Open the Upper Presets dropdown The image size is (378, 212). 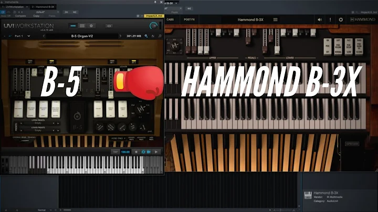(39, 123)
